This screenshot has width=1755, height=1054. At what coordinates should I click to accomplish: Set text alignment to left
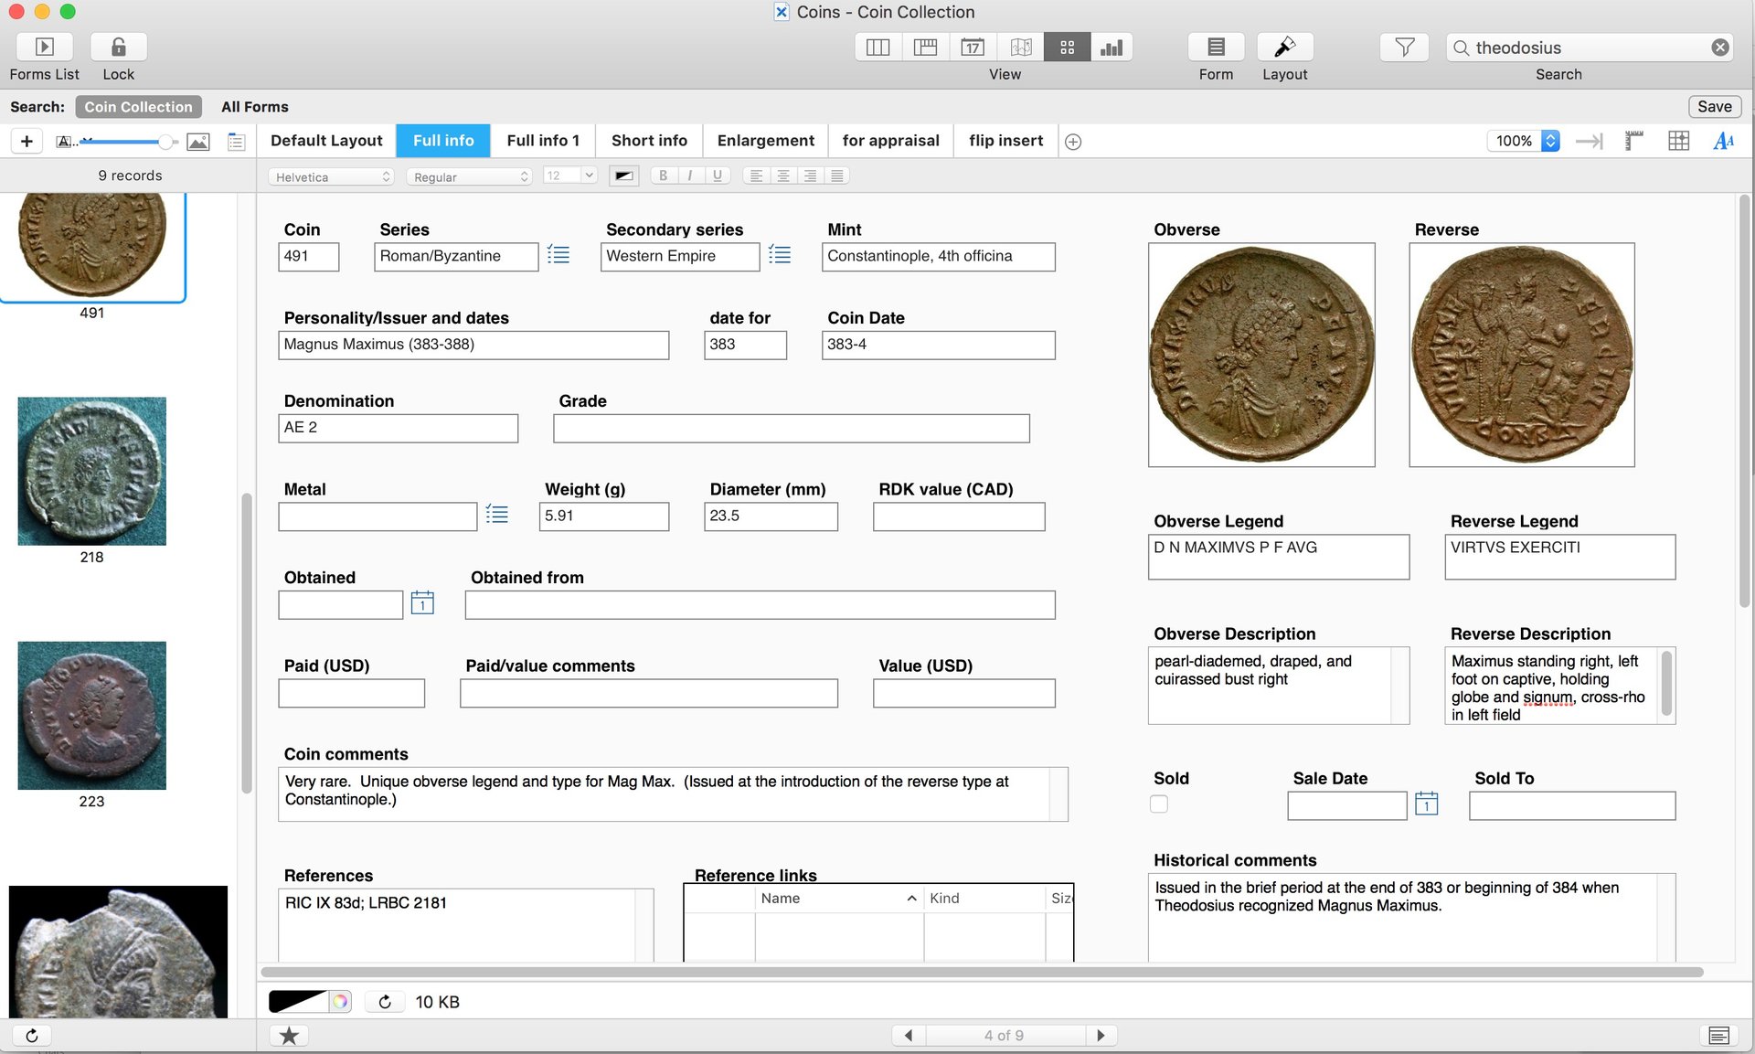[756, 176]
